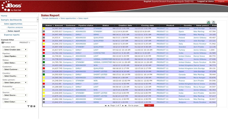This screenshot has height=128, width=228.
Task: Click Sales opportunities breadcrumb link
Action: (68, 18)
